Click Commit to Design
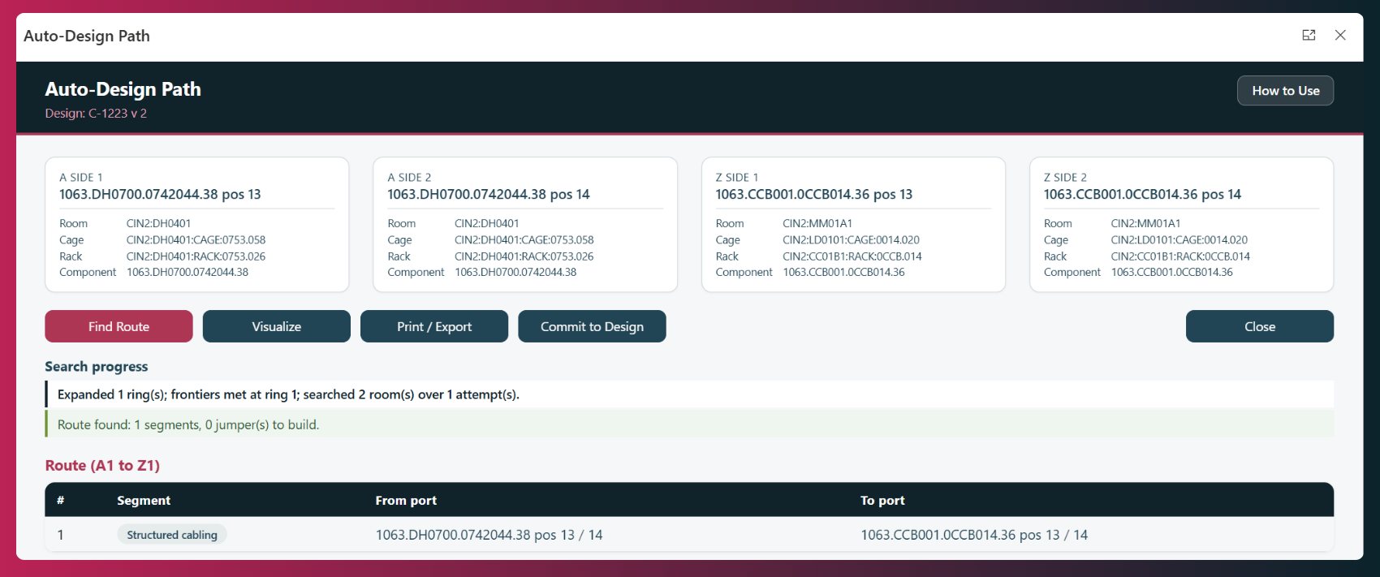1380x577 pixels. coord(592,326)
